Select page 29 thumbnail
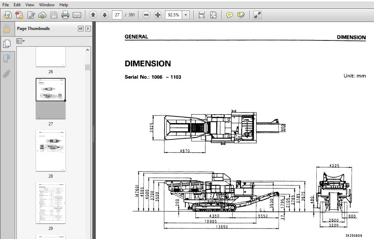This screenshot has height=239, width=374. pyautogui.click(x=51, y=203)
